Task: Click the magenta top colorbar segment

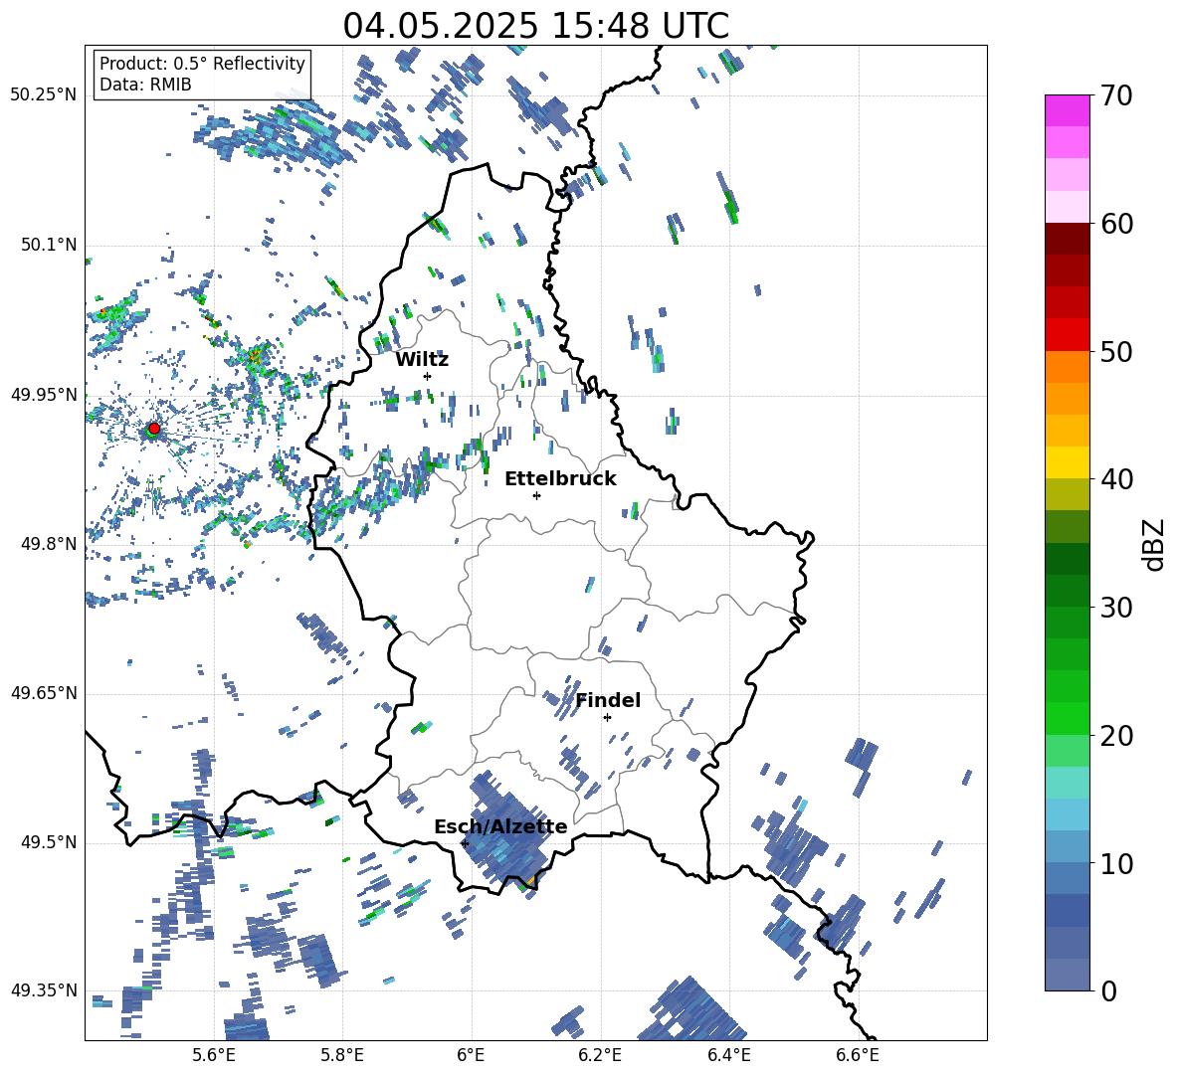Action: click(x=1067, y=110)
